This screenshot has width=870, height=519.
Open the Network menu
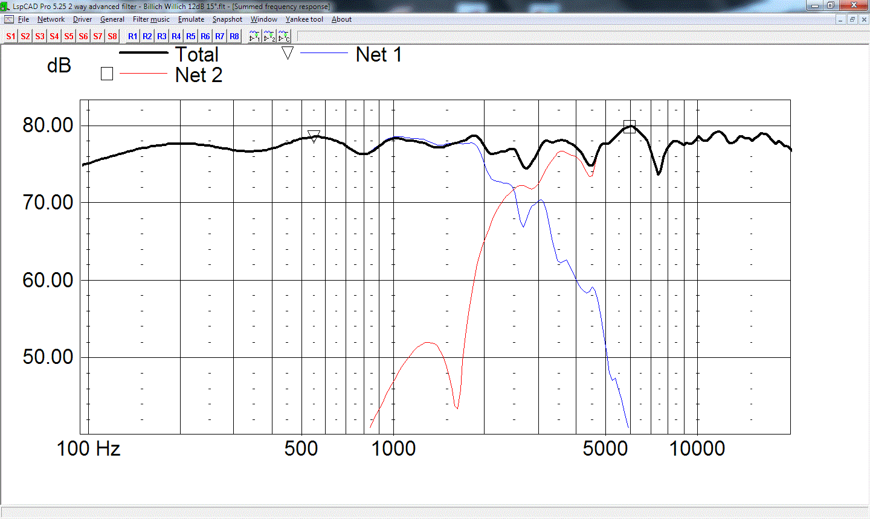tap(51, 19)
